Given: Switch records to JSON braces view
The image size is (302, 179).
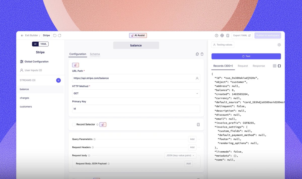Looking at the screenshot, I should click(x=279, y=66).
